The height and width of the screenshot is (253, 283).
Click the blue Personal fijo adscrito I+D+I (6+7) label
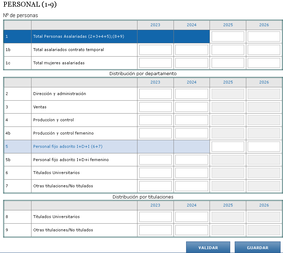pyautogui.click(x=68, y=147)
